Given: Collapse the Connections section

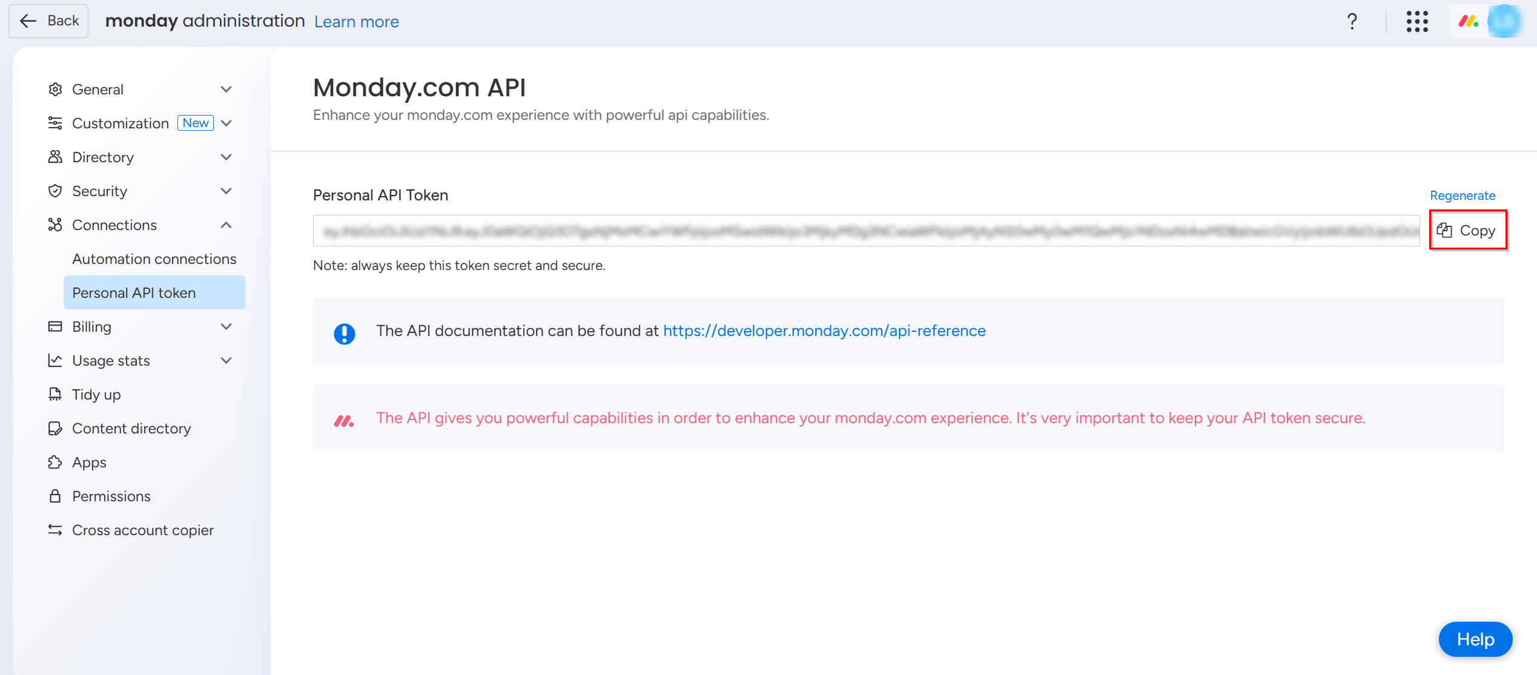Looking at the screenshot, I should tap(226, 225).
